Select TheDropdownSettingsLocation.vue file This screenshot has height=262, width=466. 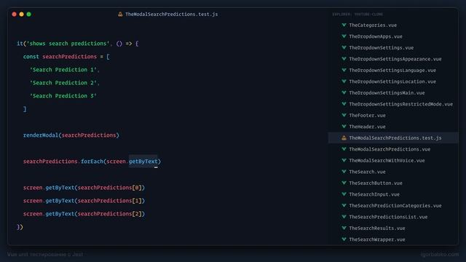[x=392, y=82]
